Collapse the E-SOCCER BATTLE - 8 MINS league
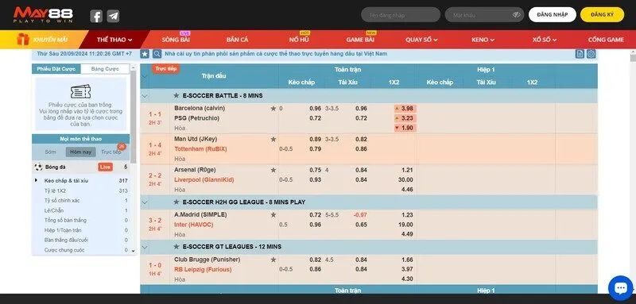Viewport: 636px width, 304px height. [145, 96]
